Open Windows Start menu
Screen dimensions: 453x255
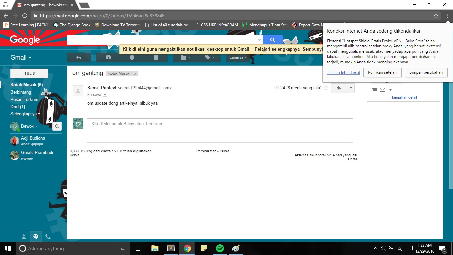[x=8, y=248]
